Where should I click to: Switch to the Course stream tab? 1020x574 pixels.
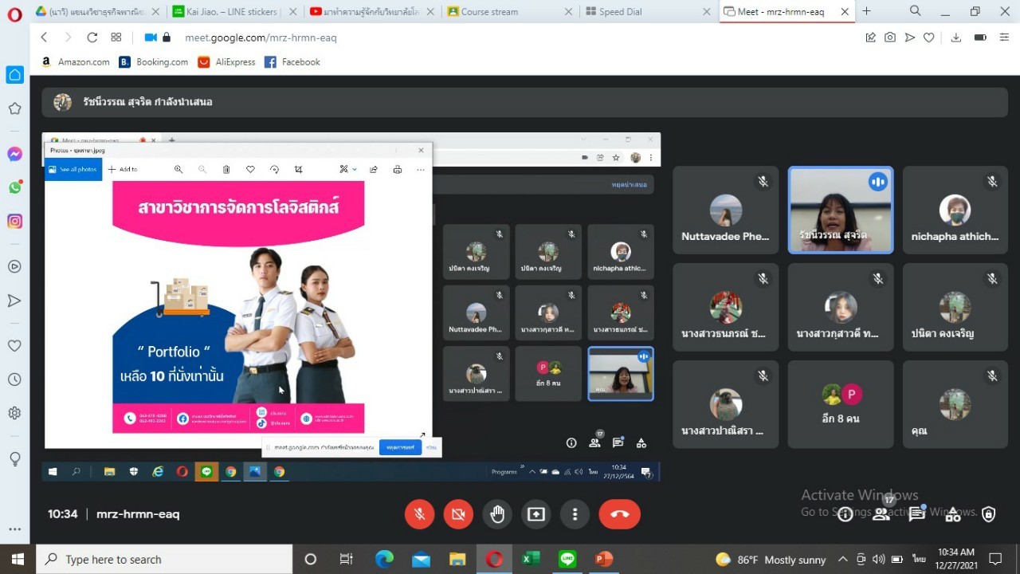click(489, 12)
